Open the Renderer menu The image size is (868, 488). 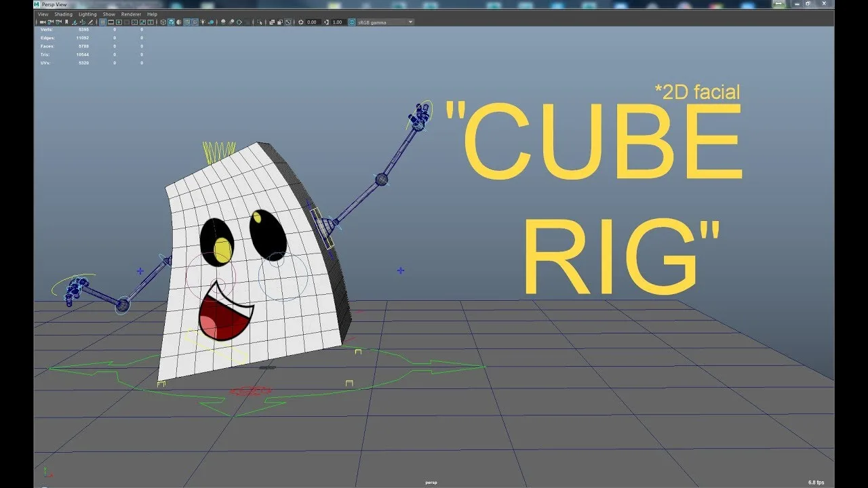point(131,14)
